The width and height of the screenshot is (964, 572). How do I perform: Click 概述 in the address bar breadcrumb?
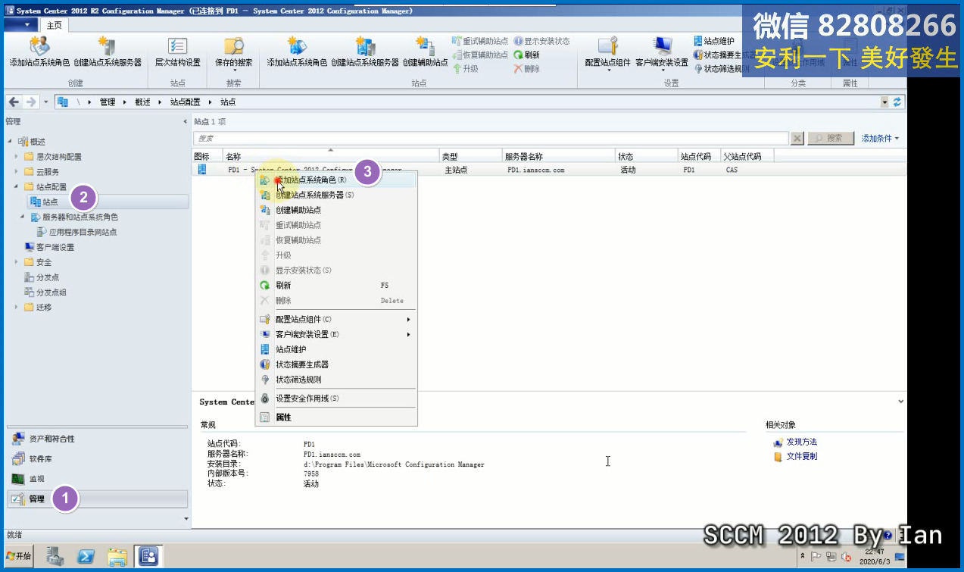pos(142,102)
